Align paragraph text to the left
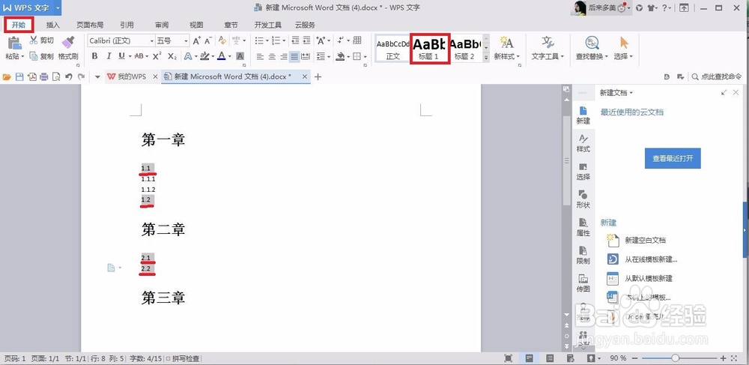749x365 pixels. (x=261, y=56)
